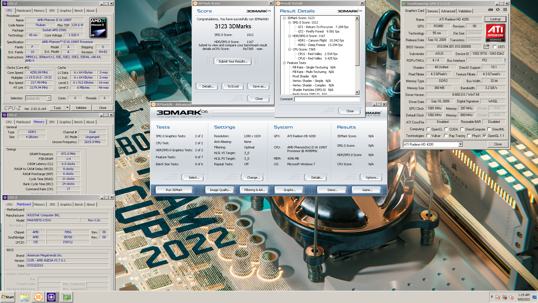Click the AMD Phenom II processor logo
The width and height of the screenshot is (538, 303).
98,28
